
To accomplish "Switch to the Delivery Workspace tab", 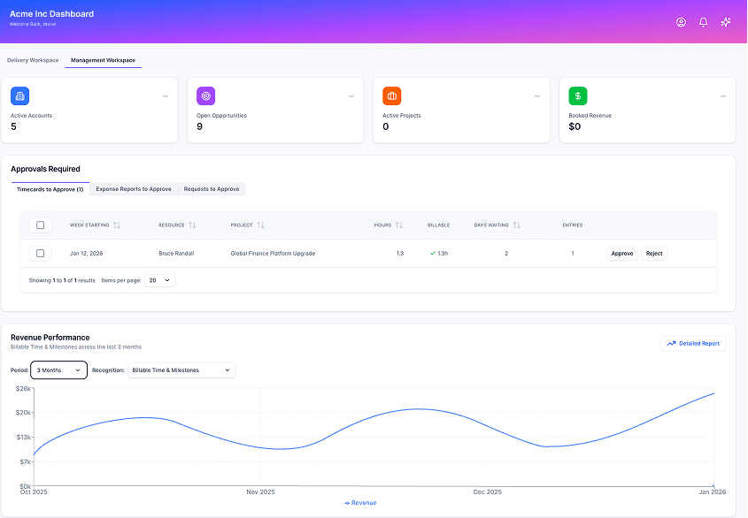I will click(x=33, y=60).
